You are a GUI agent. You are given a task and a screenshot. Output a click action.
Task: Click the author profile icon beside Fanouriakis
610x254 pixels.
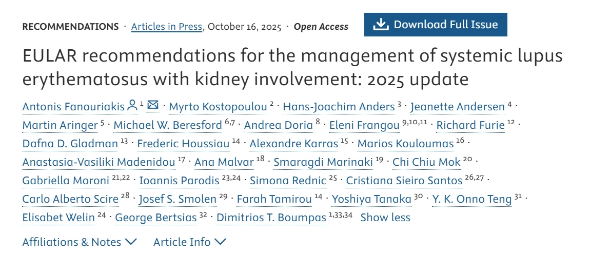[132, 106]
